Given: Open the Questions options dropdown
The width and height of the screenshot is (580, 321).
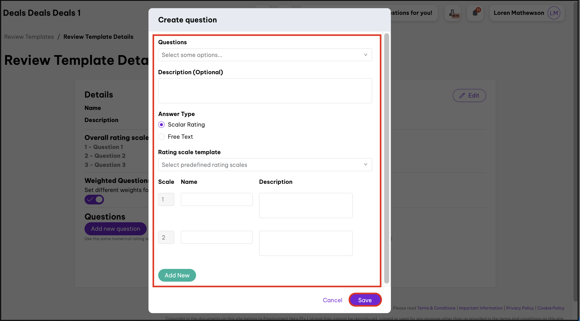Looking at the screenshot, I should (265, 55).
